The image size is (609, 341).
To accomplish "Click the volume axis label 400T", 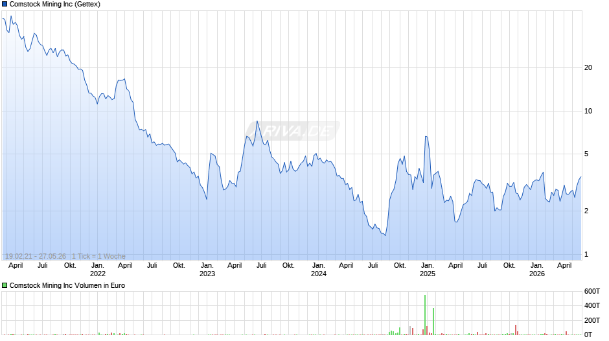I will pyautogui.click(x=592, y=305).
